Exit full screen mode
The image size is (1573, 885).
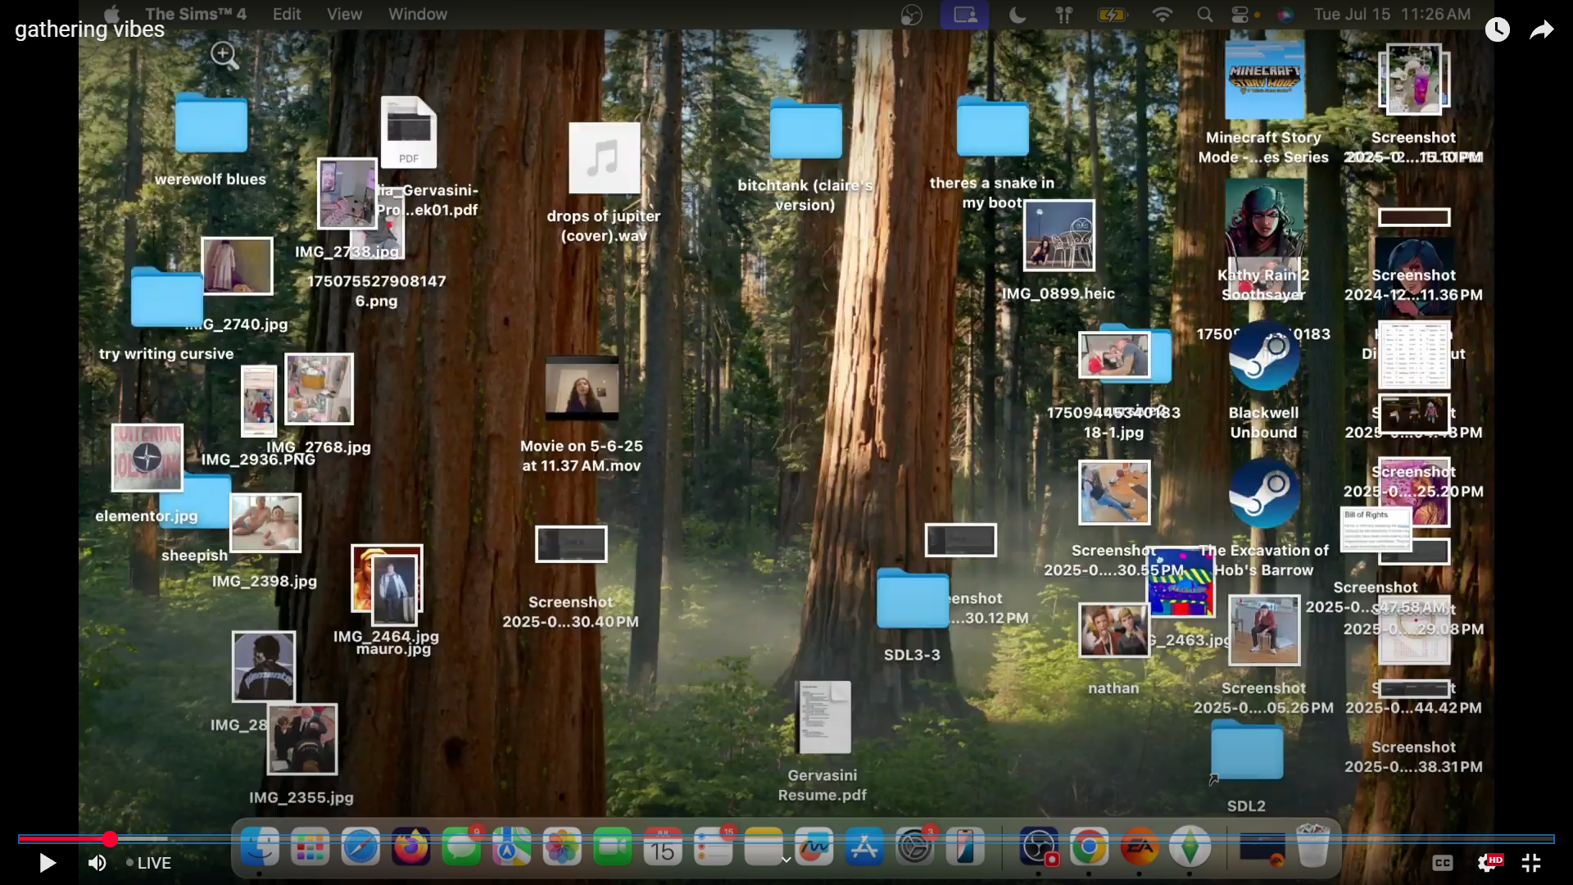pyautogui.click(x=1531, y=863)
